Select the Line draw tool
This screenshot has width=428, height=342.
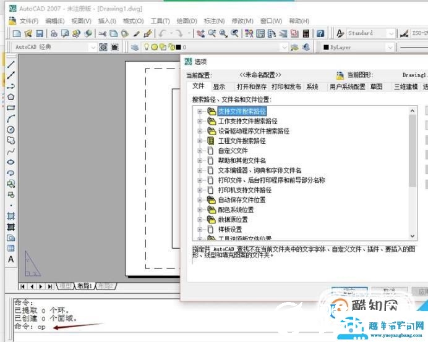click(x=11, y=64)
